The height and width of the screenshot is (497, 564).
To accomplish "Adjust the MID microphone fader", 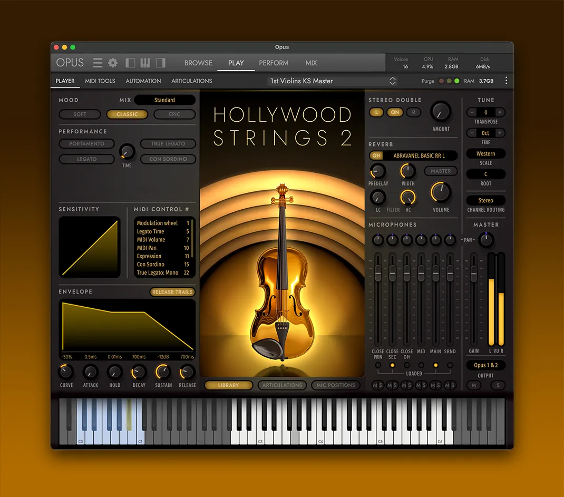I will [421, 273].
